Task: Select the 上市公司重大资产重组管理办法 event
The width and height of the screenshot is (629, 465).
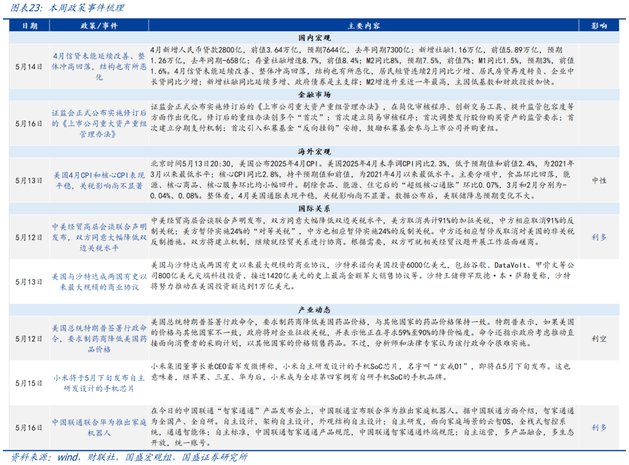Action: point(98,122)
